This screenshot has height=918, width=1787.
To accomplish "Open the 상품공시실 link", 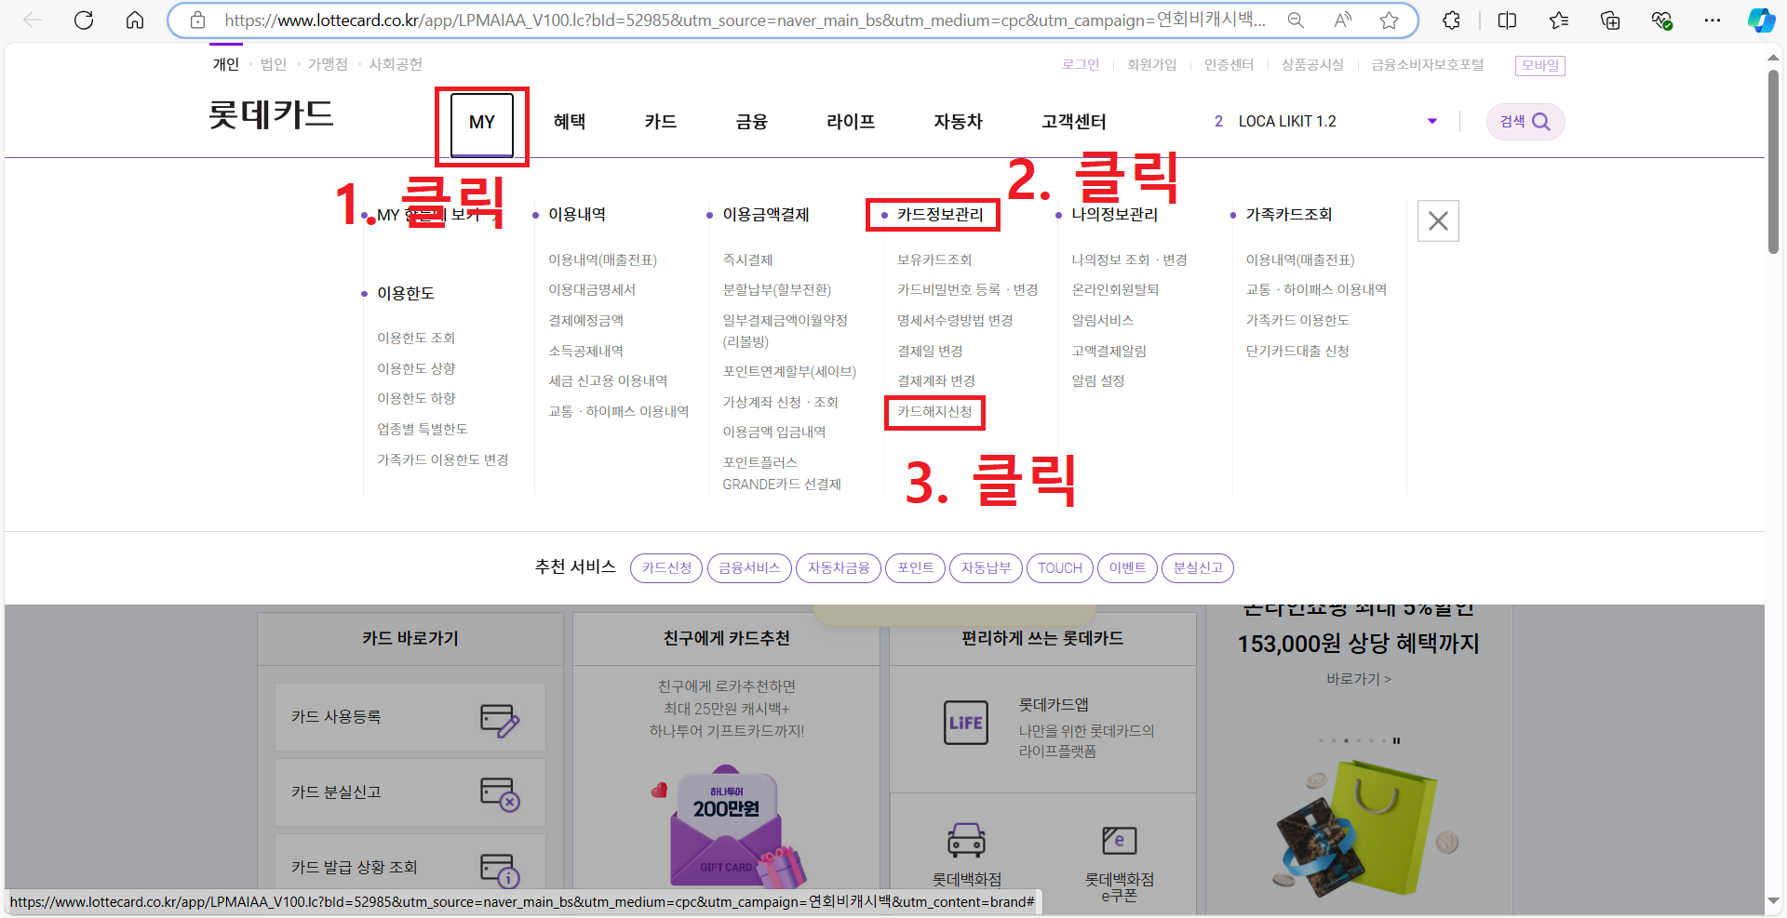I will click(x=1312, y=64).
